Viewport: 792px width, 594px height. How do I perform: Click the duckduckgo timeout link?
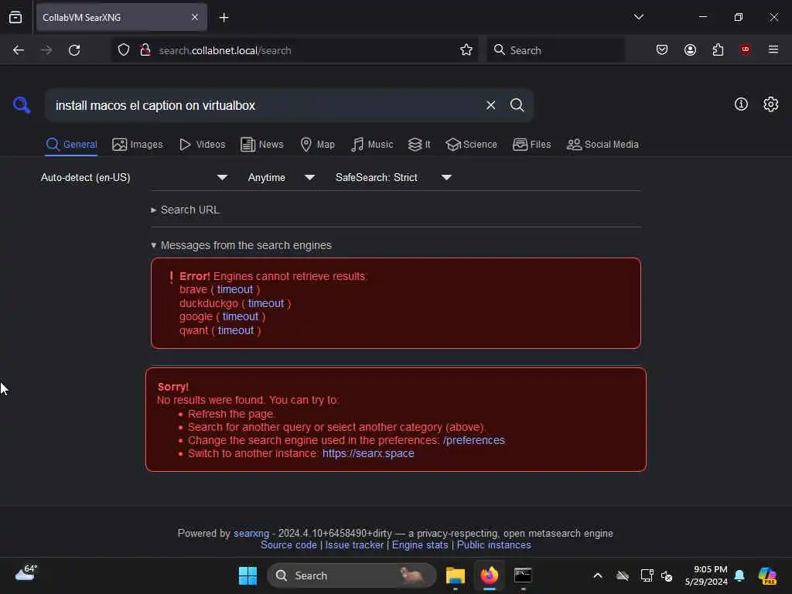coord(266,303)
